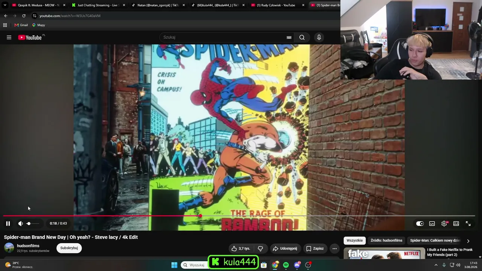Close the Rudy Człowiek YouTube tab
The height and width of the screenshot is (271, 482).
(303, 5)
